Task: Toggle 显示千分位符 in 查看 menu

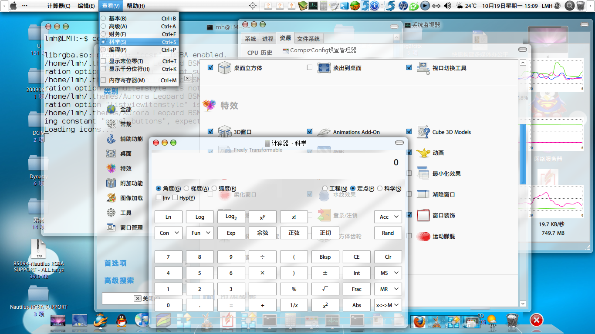Action: [139, 69]
